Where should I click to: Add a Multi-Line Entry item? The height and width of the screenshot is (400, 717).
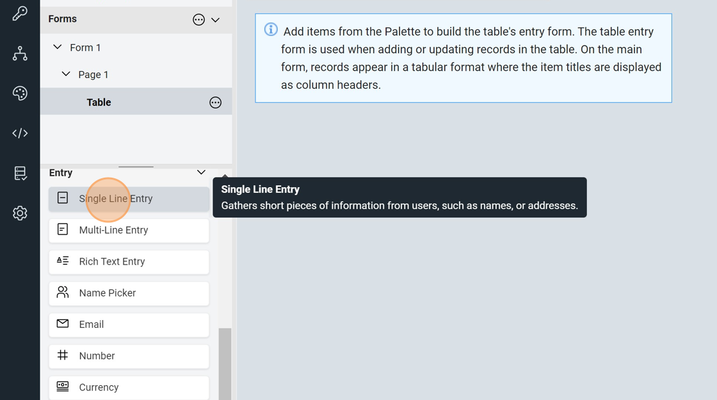click(x=129, y=230)
